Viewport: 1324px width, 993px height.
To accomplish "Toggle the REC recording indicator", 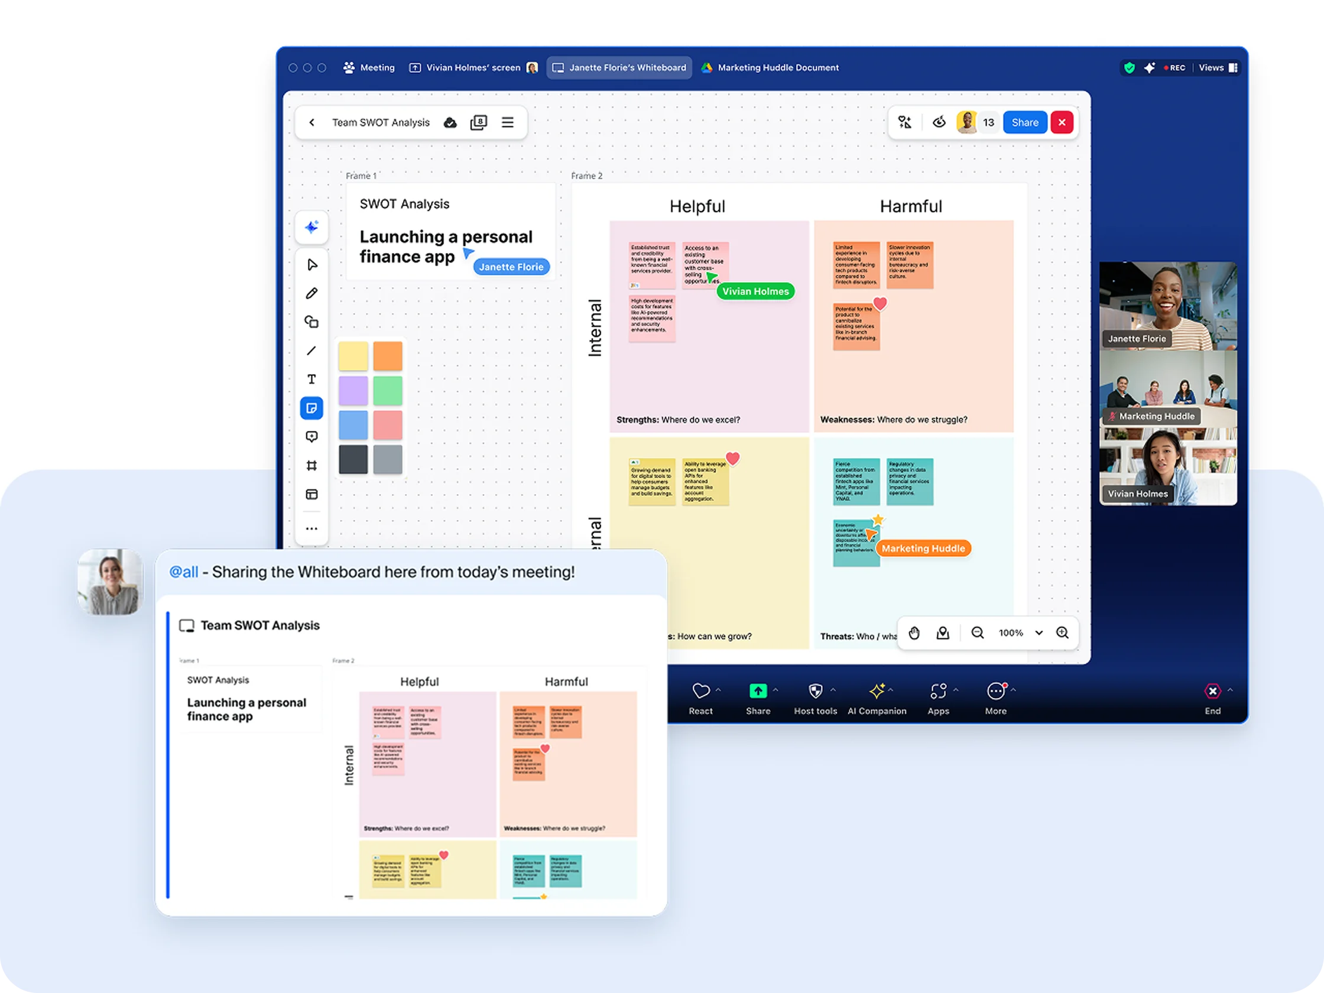I will [1174, 67].
